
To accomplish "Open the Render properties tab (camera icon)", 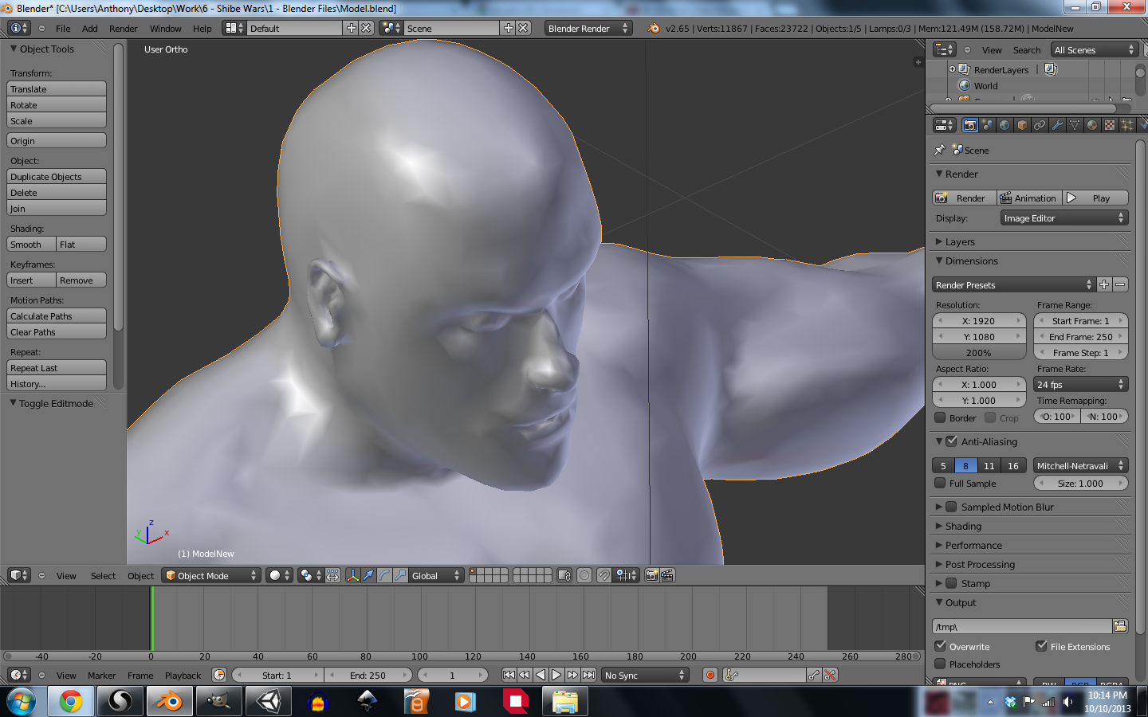I will pos(969,125).
